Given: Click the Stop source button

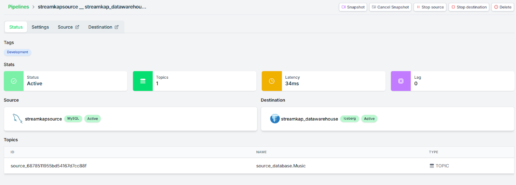Looking at the screenshot, I should pyautogui.click(x=430, y=7).
